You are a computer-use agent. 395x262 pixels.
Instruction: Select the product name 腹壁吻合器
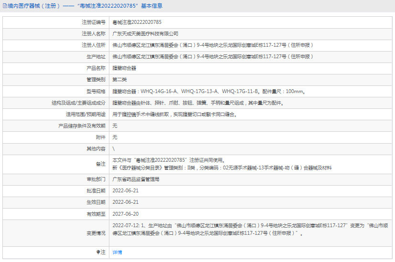coord(124,68)
